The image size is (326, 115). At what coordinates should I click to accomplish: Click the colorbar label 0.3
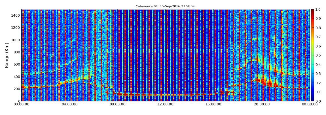coord(318,73)
